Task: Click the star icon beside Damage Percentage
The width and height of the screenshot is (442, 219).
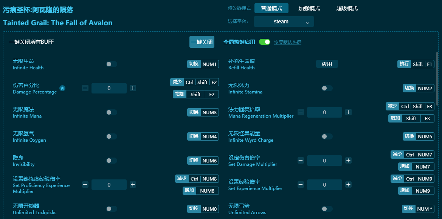Action: coord(62,88)
